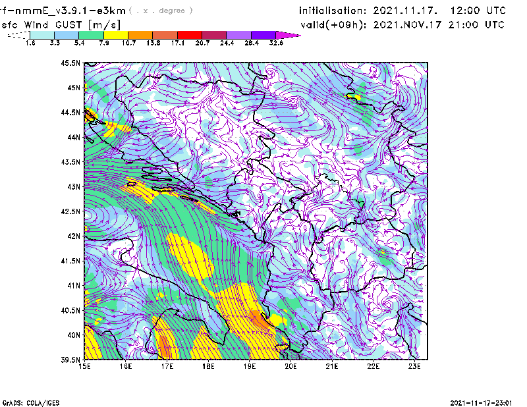Select the salmon legend swatch from 13.8 to 17.1

click(165, 35)
